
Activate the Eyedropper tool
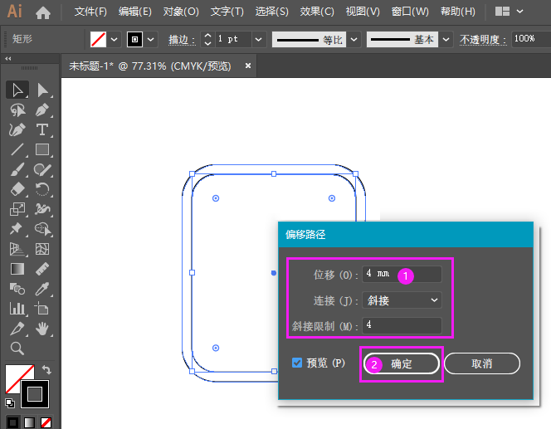point(42,288)
